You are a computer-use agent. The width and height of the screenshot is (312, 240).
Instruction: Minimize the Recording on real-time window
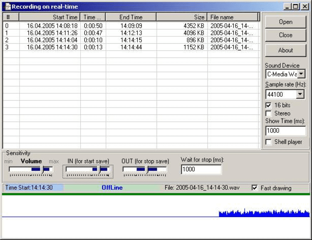[x=287, y=7]
